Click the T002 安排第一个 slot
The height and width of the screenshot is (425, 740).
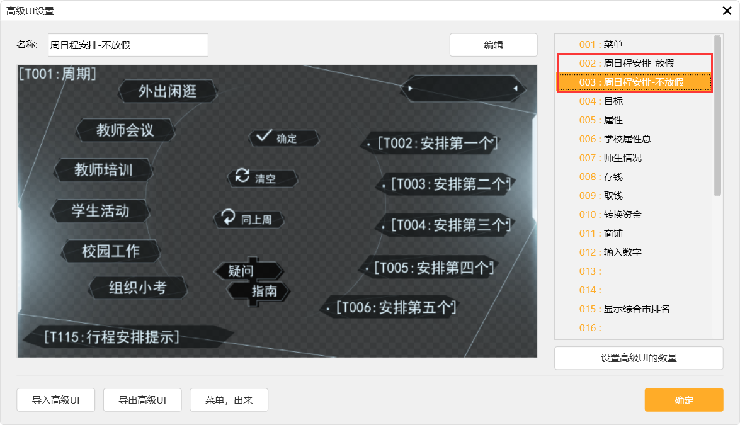click(434, 144)
